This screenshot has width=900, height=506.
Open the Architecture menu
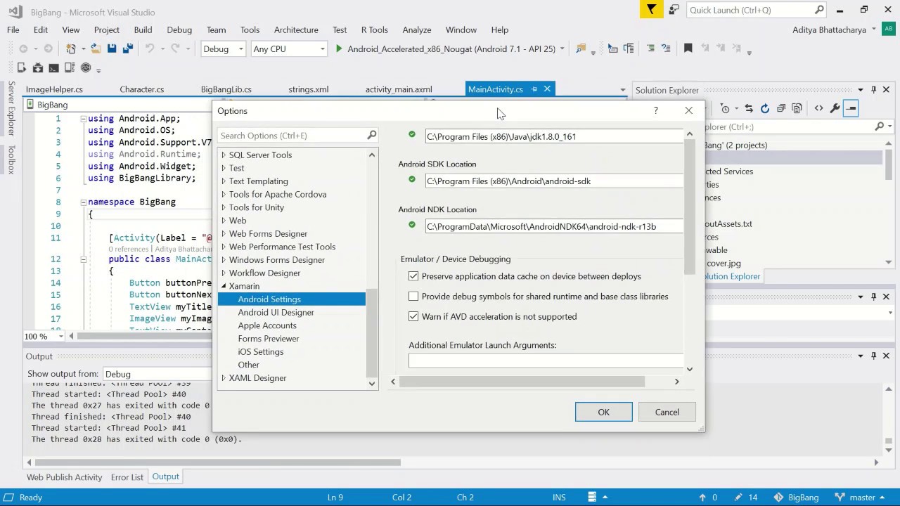point(296,30)
